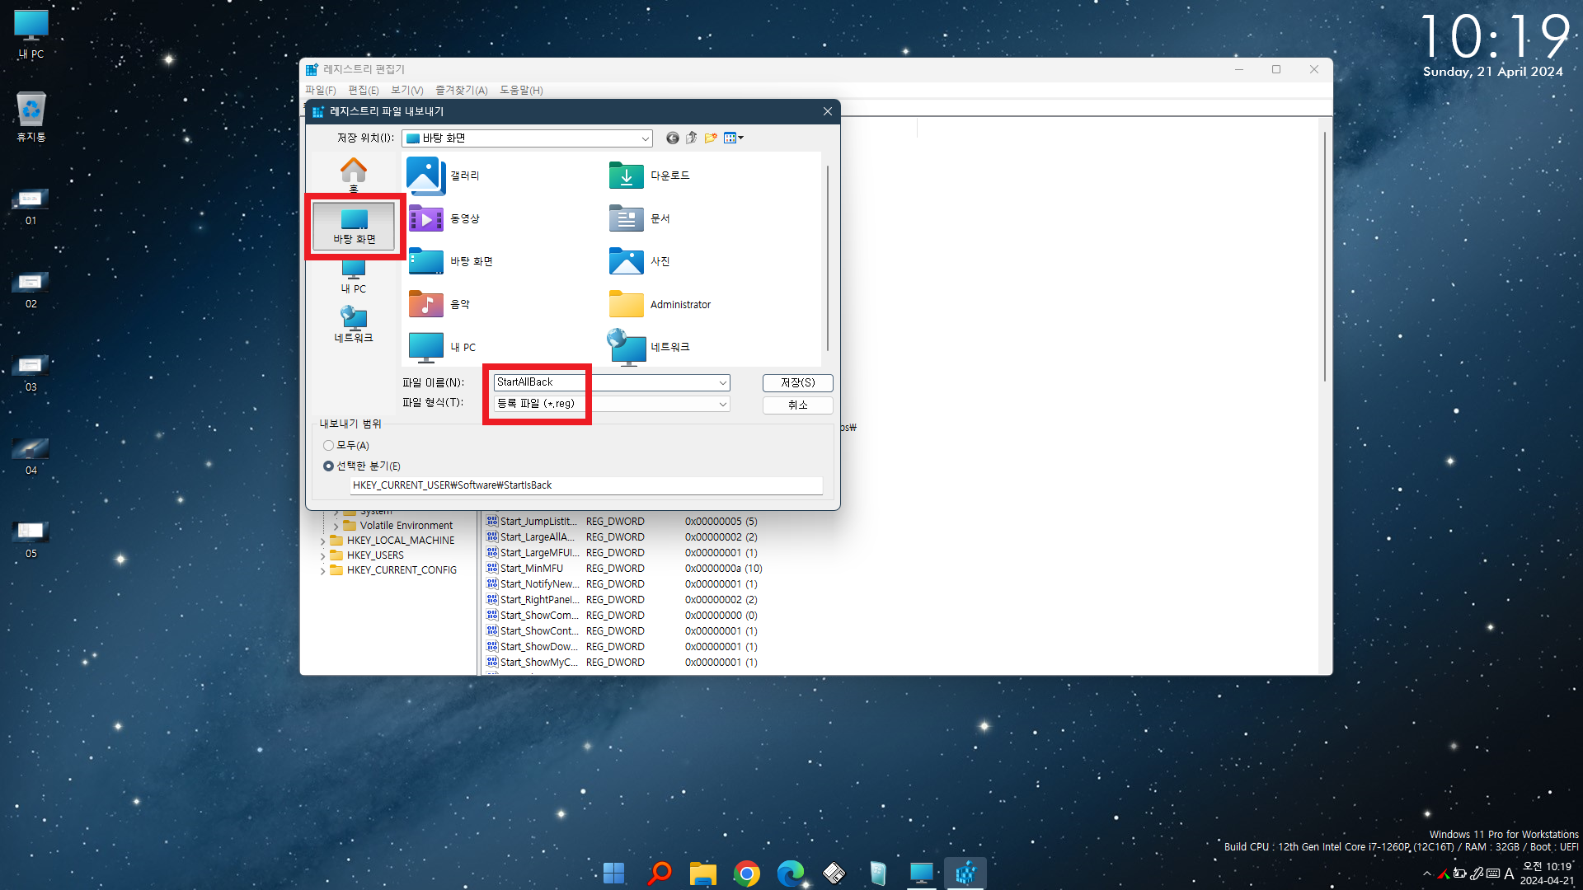Click the file list vertical scrollbar

827,258
